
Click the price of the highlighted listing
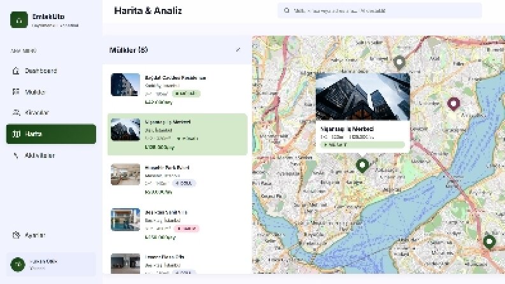(159, 147)
